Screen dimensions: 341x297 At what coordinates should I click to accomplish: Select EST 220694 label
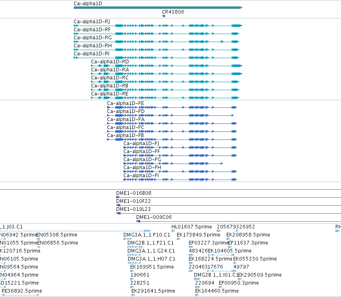click(x=205, y=283)
